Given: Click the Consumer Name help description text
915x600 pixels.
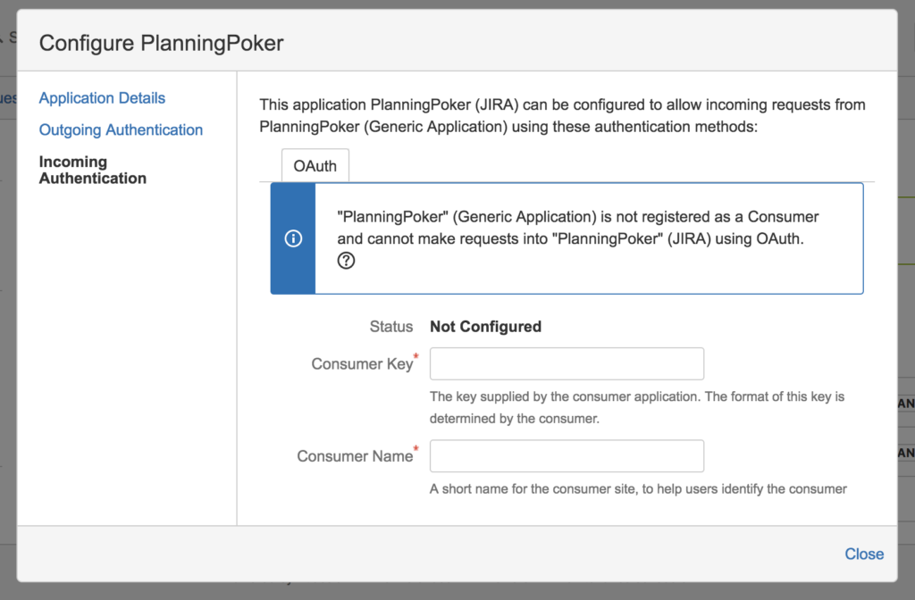Looking at the screenshot, I should point(638,488).
